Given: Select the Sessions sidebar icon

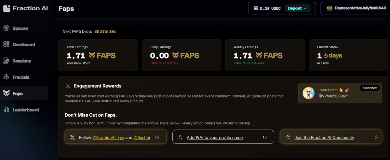Looking at the screenshot, I should click(x=6, y=61).
